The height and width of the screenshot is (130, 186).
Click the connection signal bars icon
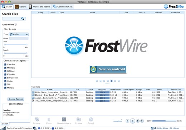tap(4, 128)
